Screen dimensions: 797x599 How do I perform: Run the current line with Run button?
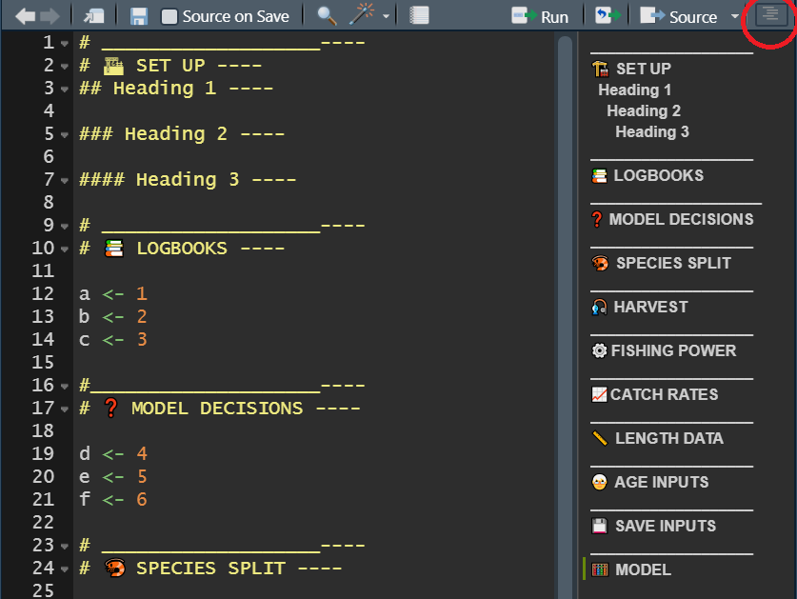[540, 16]
